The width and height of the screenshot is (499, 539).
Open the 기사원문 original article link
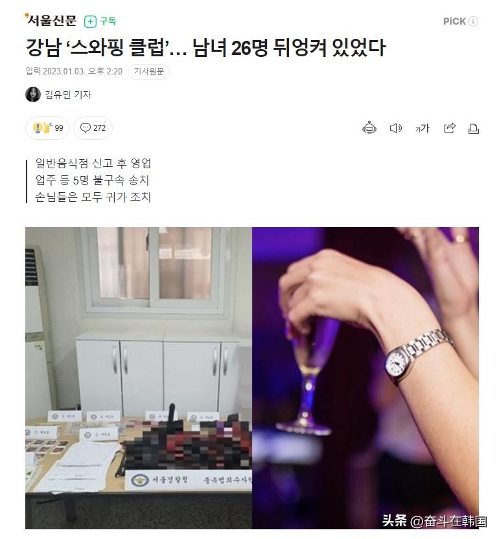tap(149, 71)
